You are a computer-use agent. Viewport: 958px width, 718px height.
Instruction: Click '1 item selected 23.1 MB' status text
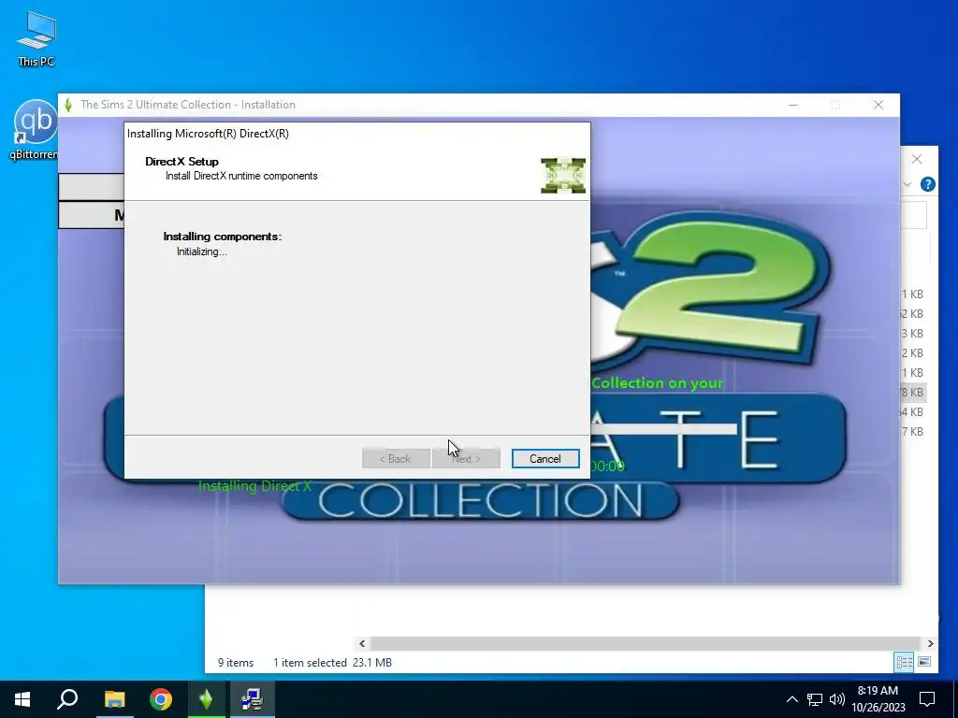pos(332,663)
